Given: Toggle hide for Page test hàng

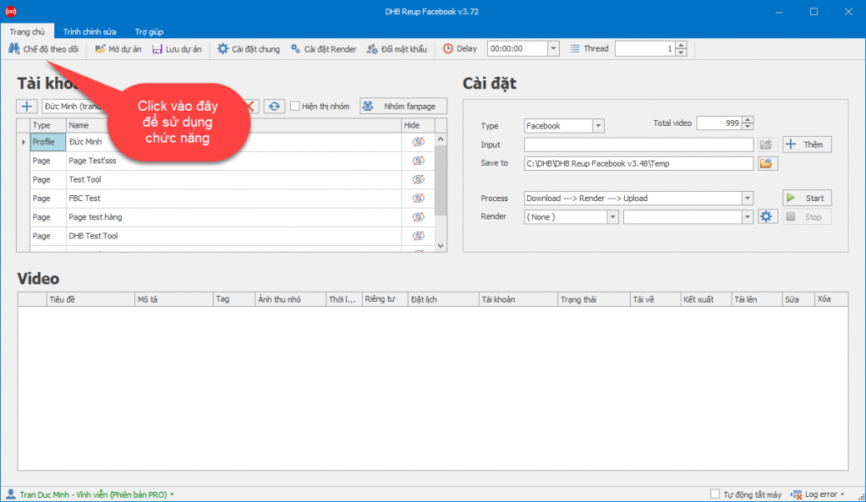Looking at the screenshot, I should coord(418,217).
